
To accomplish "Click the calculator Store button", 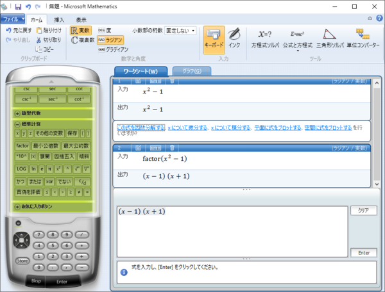I will coord(22,261).
